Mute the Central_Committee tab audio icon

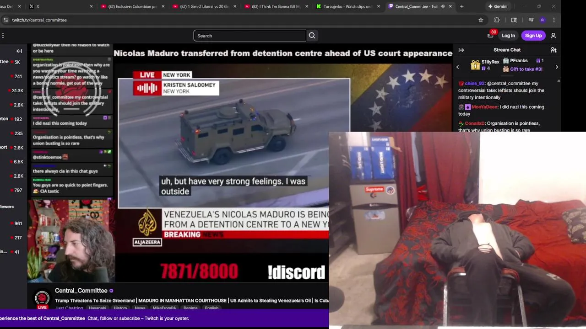coord(442,6)
